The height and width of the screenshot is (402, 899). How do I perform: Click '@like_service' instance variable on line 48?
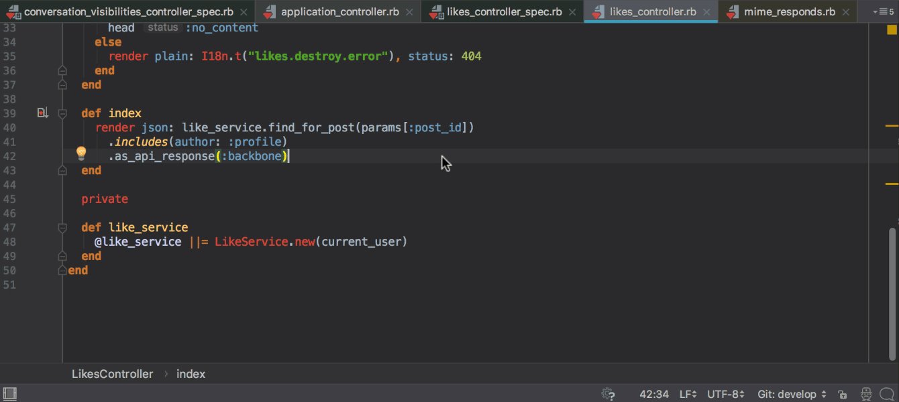(x=138, y=242)
